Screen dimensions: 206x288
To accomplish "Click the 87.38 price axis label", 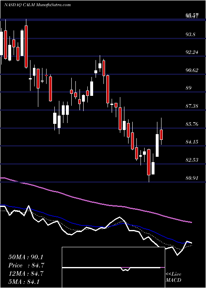I will click(192, 106).
